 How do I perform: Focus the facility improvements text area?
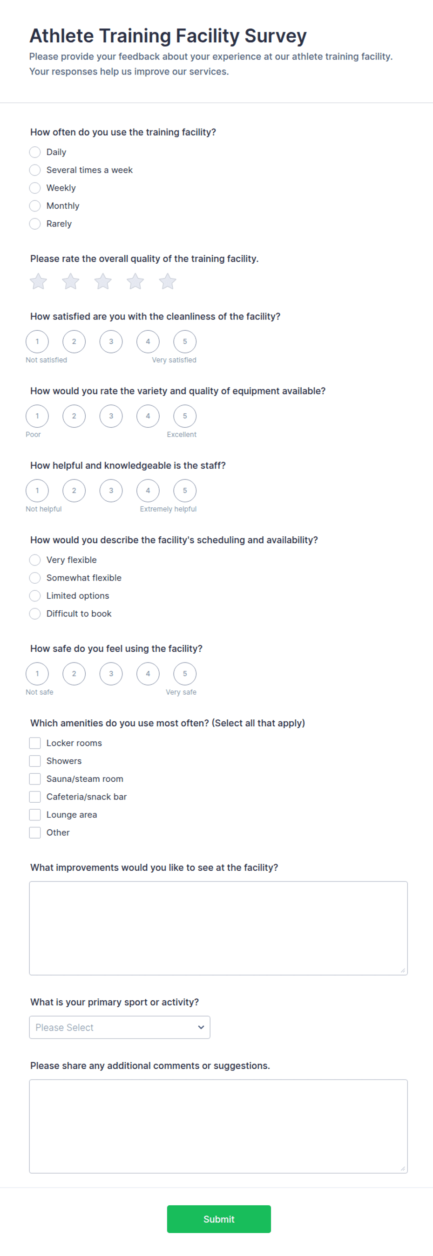pos(218,928)
